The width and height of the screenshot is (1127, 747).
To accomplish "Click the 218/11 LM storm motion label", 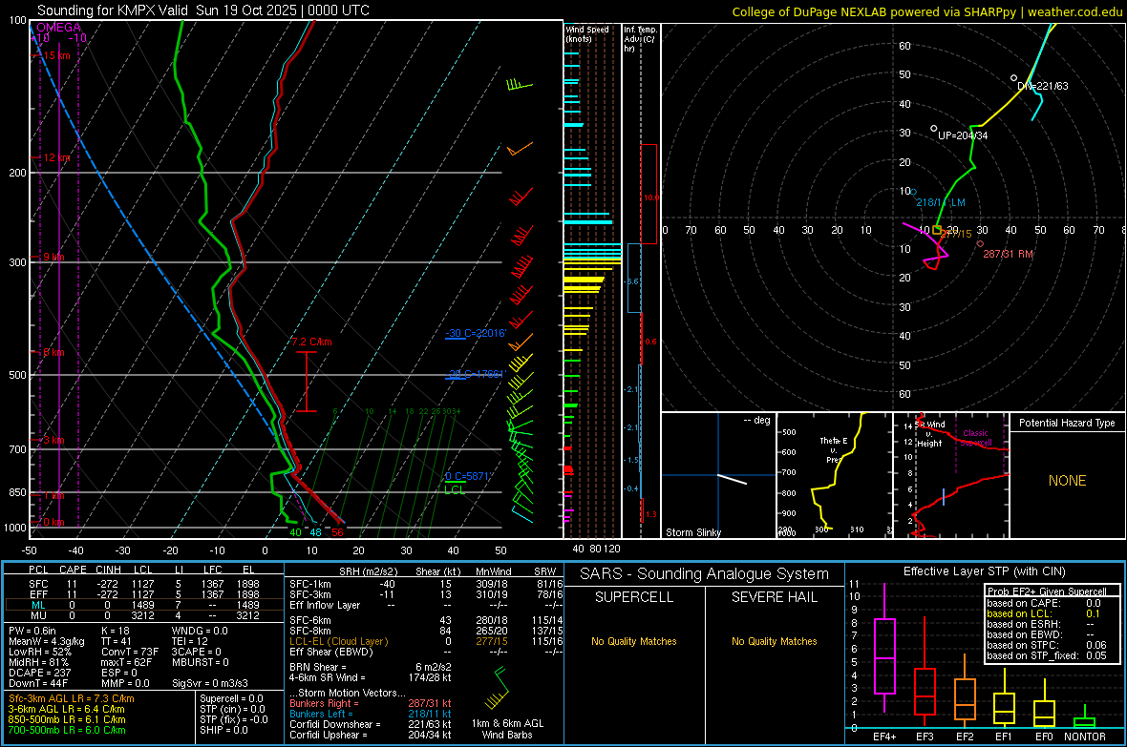I will pos(940,202).
